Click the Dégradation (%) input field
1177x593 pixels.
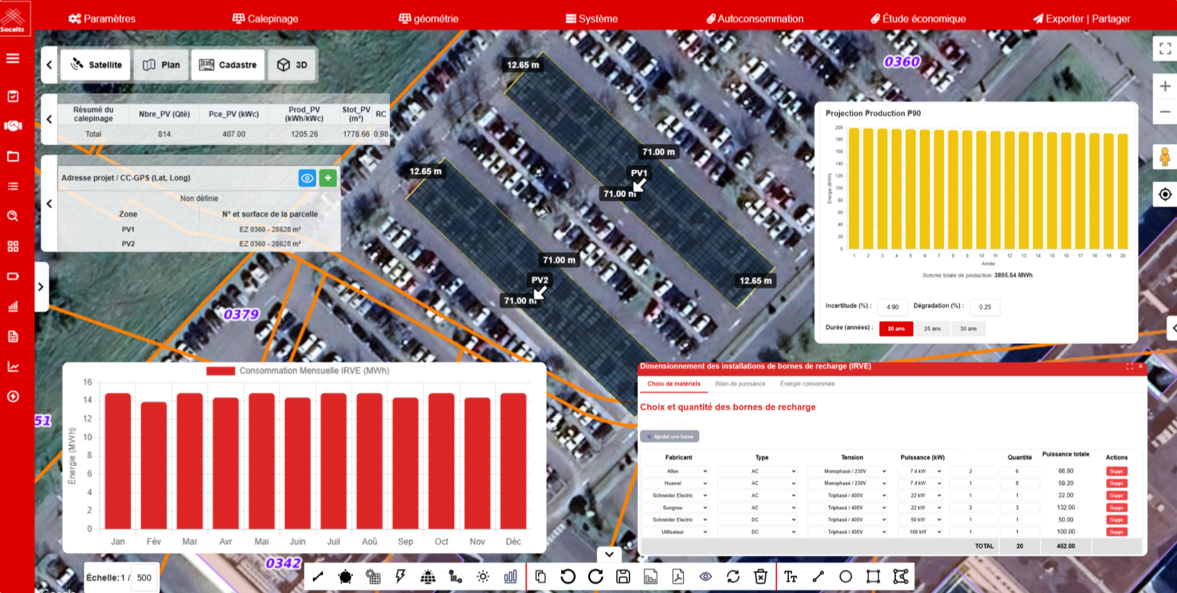pyautogui.click(x=986, y=307)
